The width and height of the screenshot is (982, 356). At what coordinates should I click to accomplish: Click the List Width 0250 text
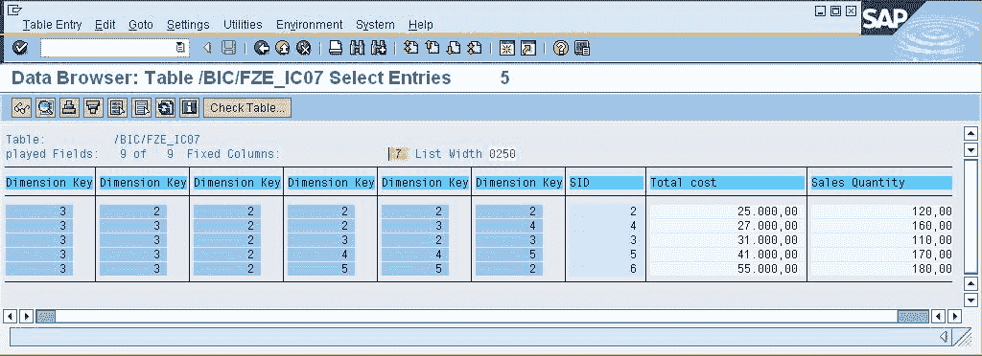(466, 154)
